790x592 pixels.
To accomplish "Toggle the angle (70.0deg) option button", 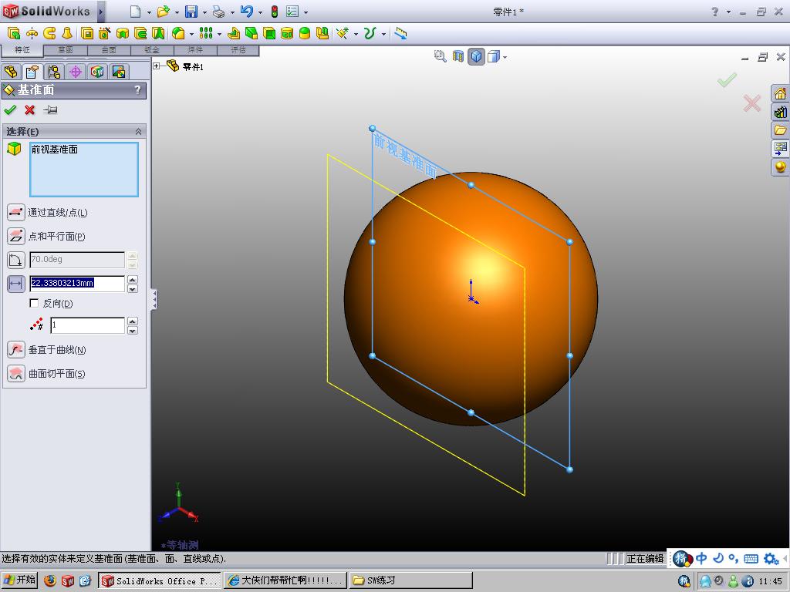I will 16,260.
